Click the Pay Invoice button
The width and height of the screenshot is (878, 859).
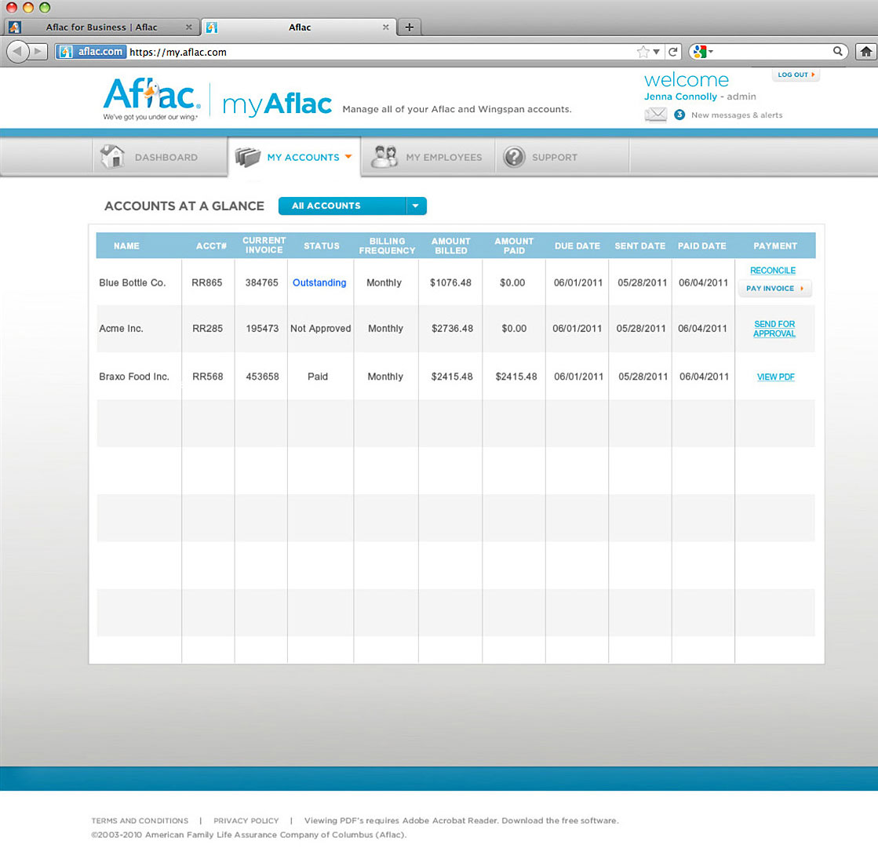coord(775,289)
